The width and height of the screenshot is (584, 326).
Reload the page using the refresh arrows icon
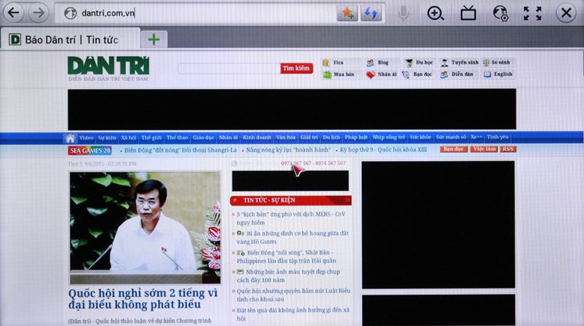pyautogui.click(x=371, y=13)
